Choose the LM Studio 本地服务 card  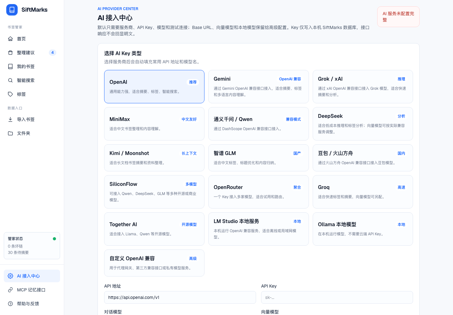pyautogui.click(x=259, y=229)
